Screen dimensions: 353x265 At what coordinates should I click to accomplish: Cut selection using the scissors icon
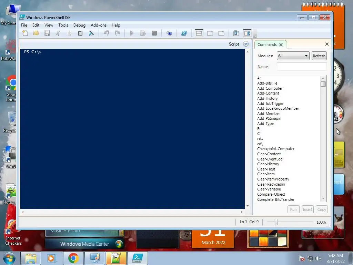(x=58, y=33)
